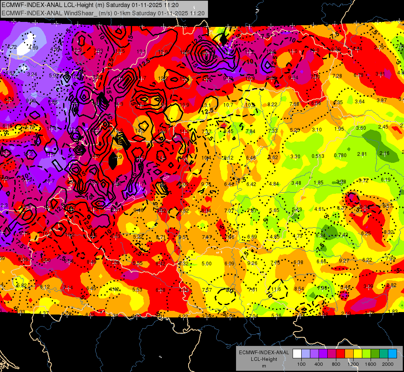Click the lime green legend swatch

click(x=366, y=353)
